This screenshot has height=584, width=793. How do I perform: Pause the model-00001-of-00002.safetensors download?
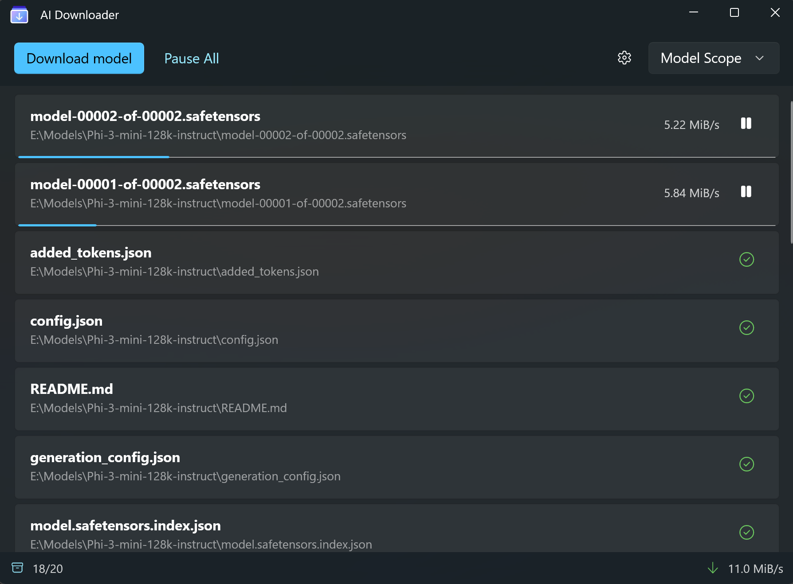point(746,191)
